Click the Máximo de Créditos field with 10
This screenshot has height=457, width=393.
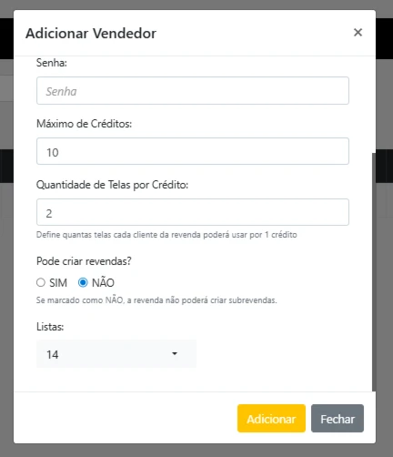click(x=193, y=151)
